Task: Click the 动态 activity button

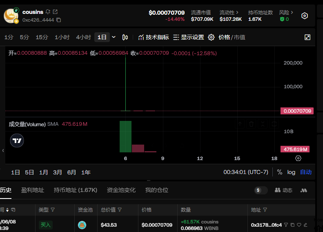Action: (x=283, y=190)
